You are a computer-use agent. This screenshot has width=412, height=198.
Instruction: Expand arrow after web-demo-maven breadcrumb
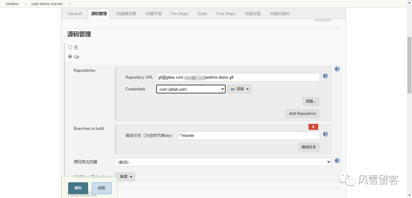tap(70, 4)
